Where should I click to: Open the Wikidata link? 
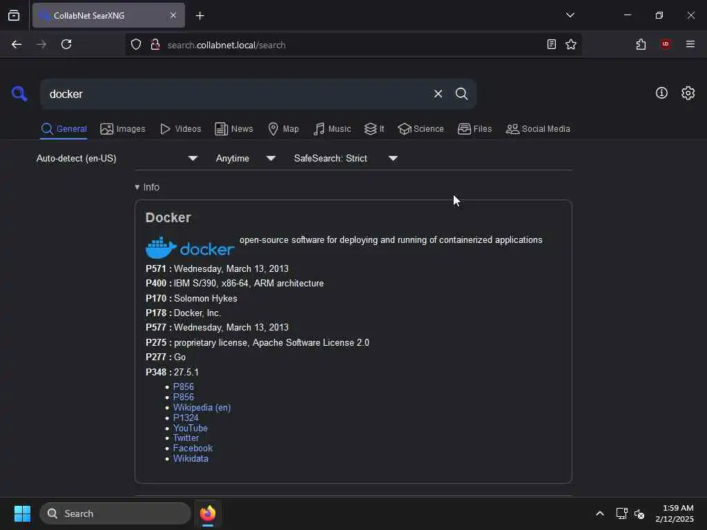[191, 458]
